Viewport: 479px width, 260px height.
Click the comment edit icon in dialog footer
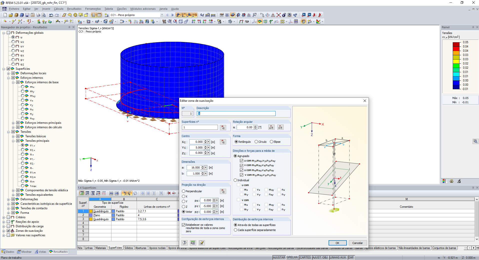tap(202, 243)
